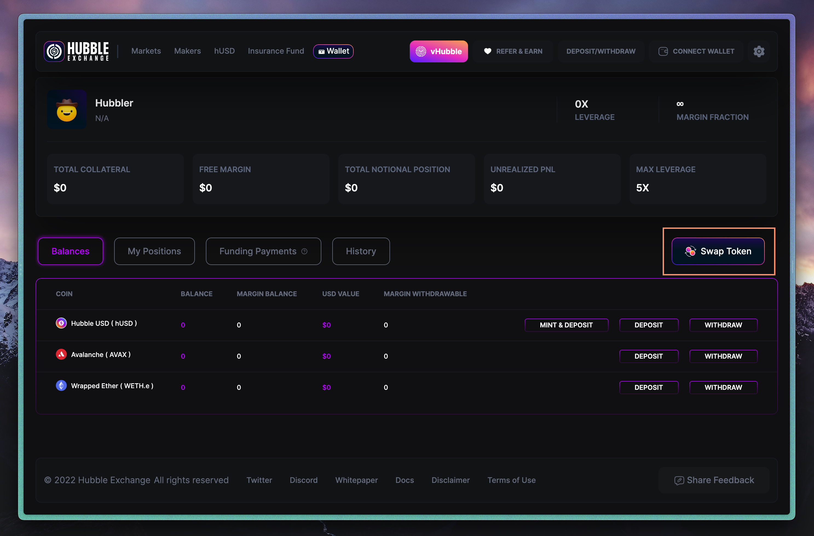
Task: Deposit Hubble USD (hUSD)
Action: point(648,325)
